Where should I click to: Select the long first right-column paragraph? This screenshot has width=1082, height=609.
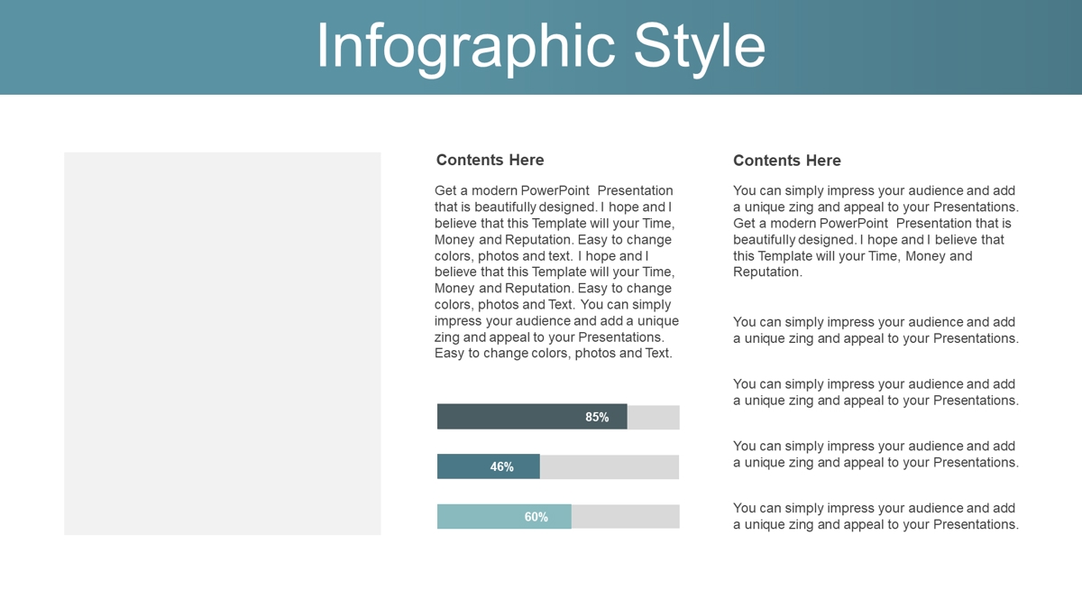click(x=876, y=231)
